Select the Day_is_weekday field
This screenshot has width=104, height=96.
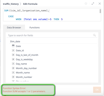pyautogui.click(x=24, y=59)
